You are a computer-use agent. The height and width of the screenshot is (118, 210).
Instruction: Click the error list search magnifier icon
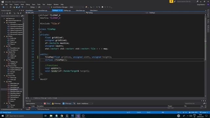[204, 104]
